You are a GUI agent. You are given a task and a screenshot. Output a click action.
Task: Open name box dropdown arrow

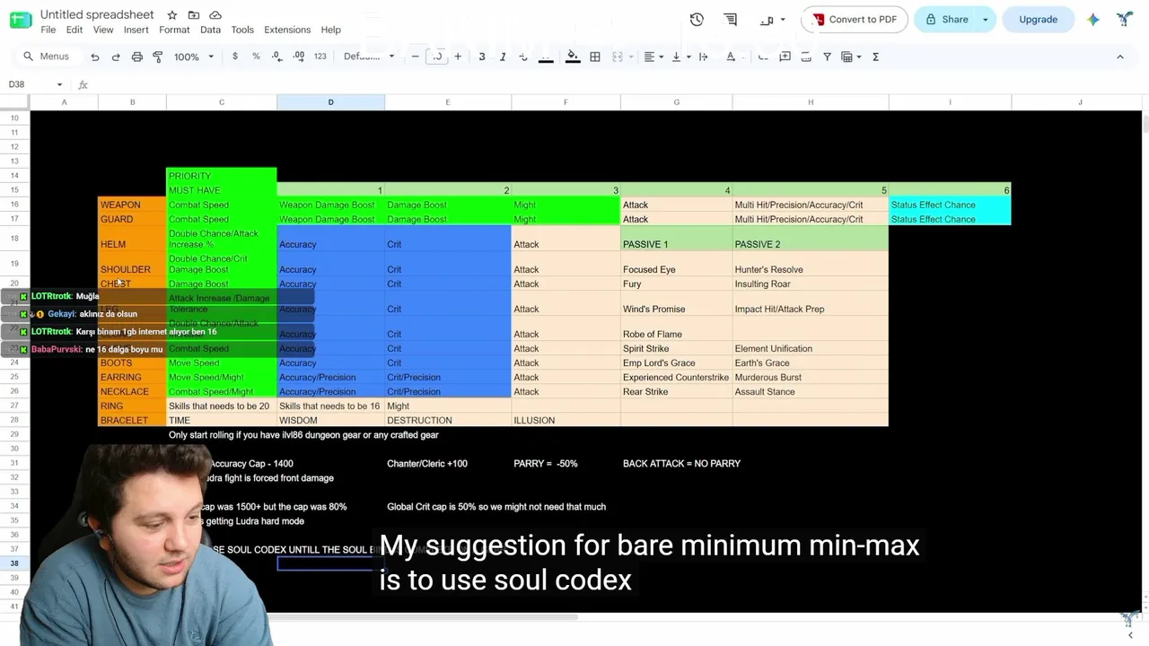tap(59, 84)
